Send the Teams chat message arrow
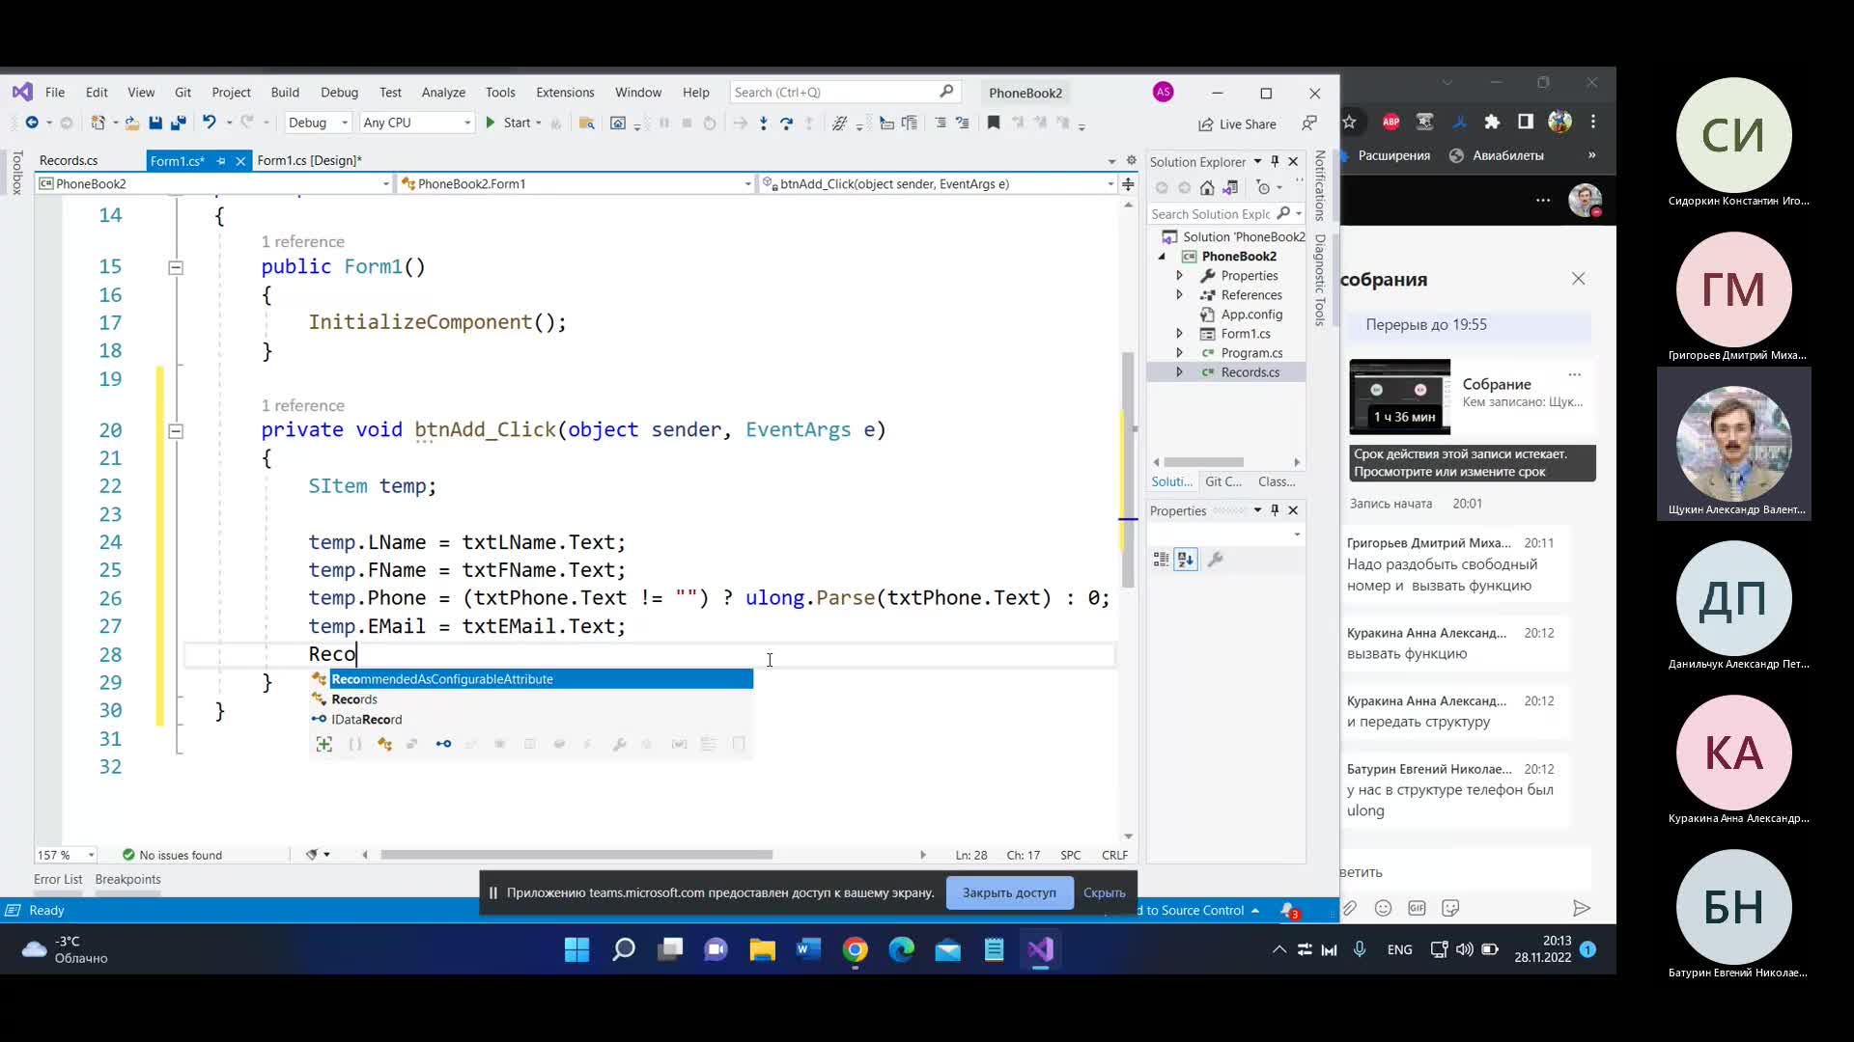Viewport: 1854px width, 1042px height. pyautogui.click(x=1581, y=908)
